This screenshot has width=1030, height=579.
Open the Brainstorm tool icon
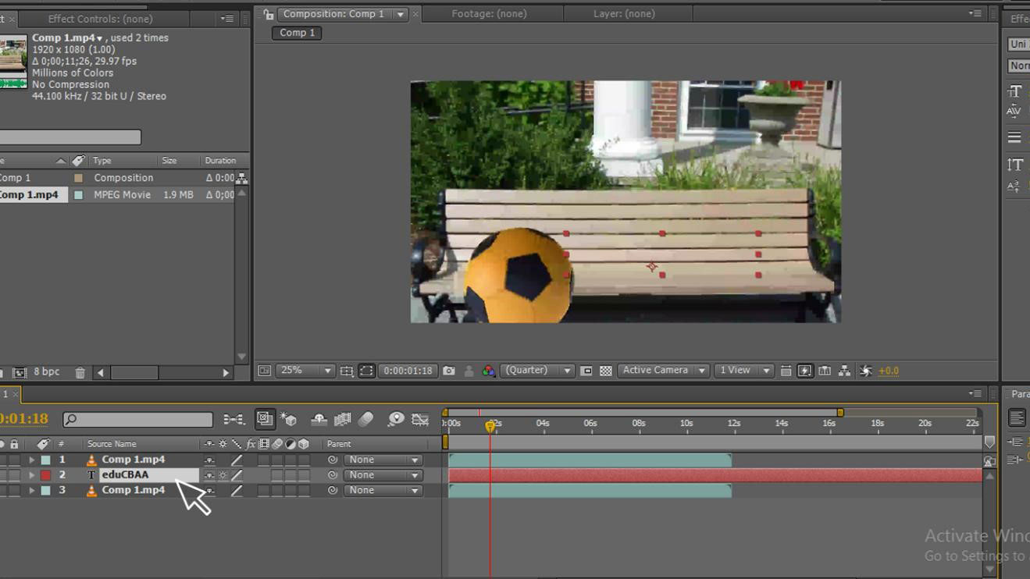click(396, 420)
